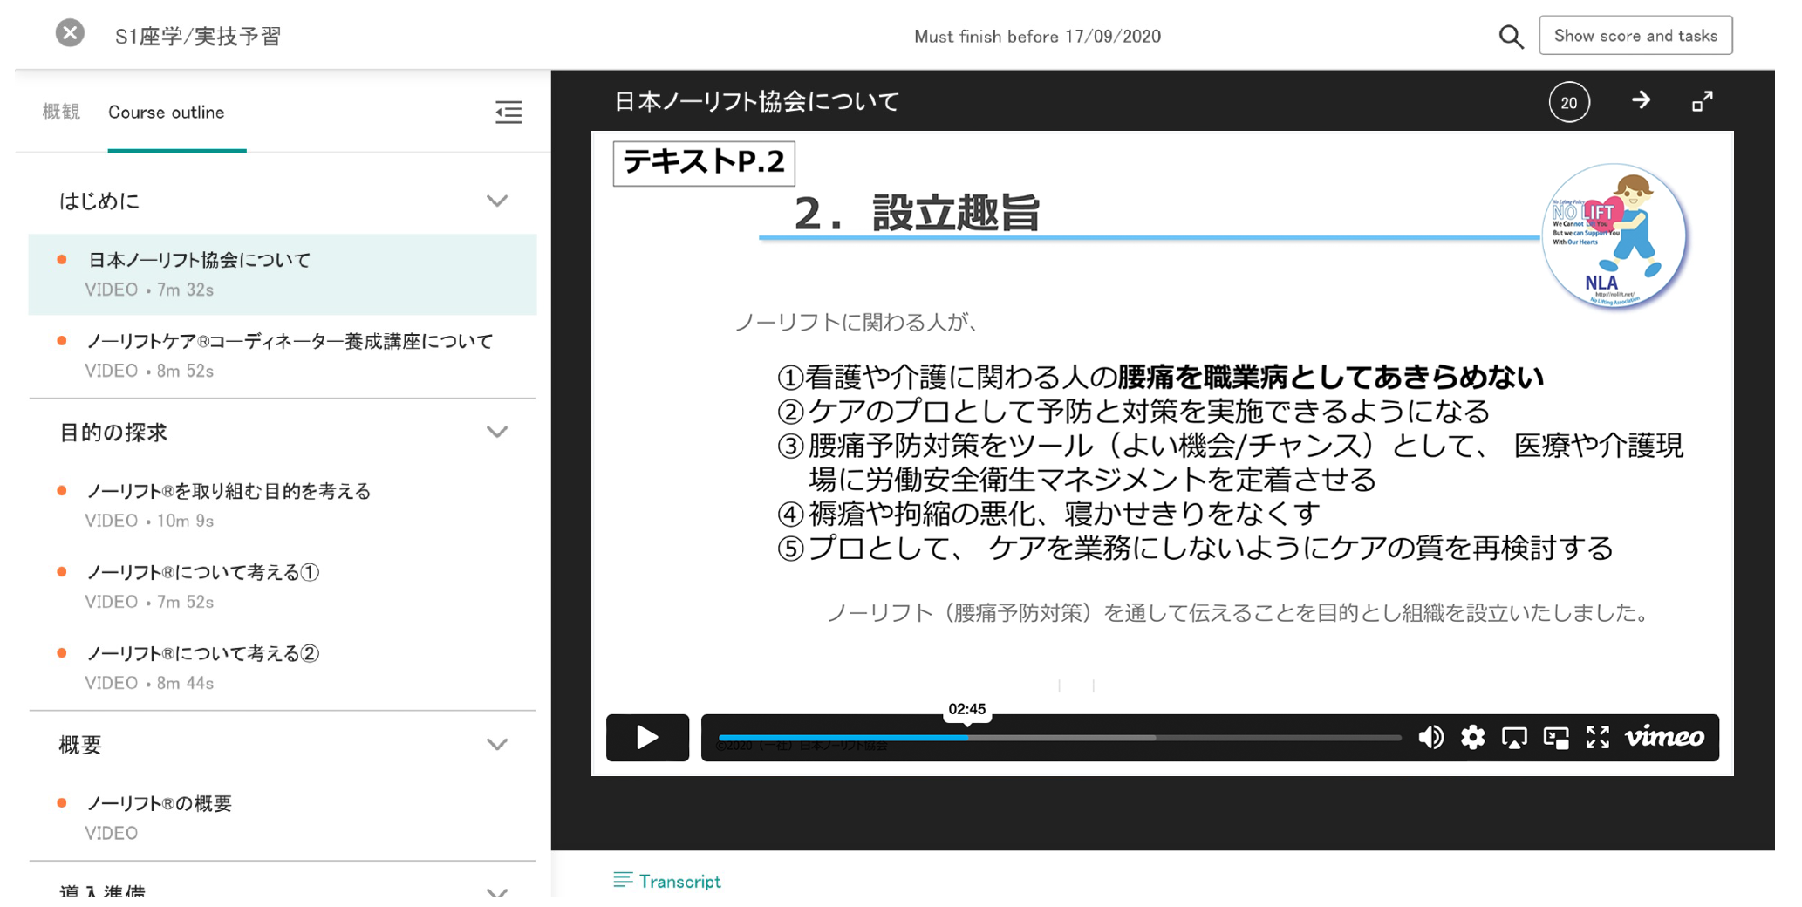Image resolution: width=1802 pixels, height=907 pixels.
Task: Open the Transcript link
Action: (x=667, y=881)
